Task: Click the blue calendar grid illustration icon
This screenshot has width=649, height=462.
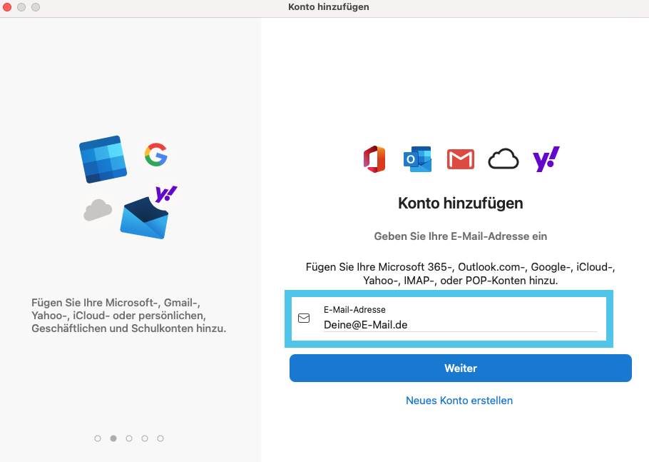Action: 103,159
